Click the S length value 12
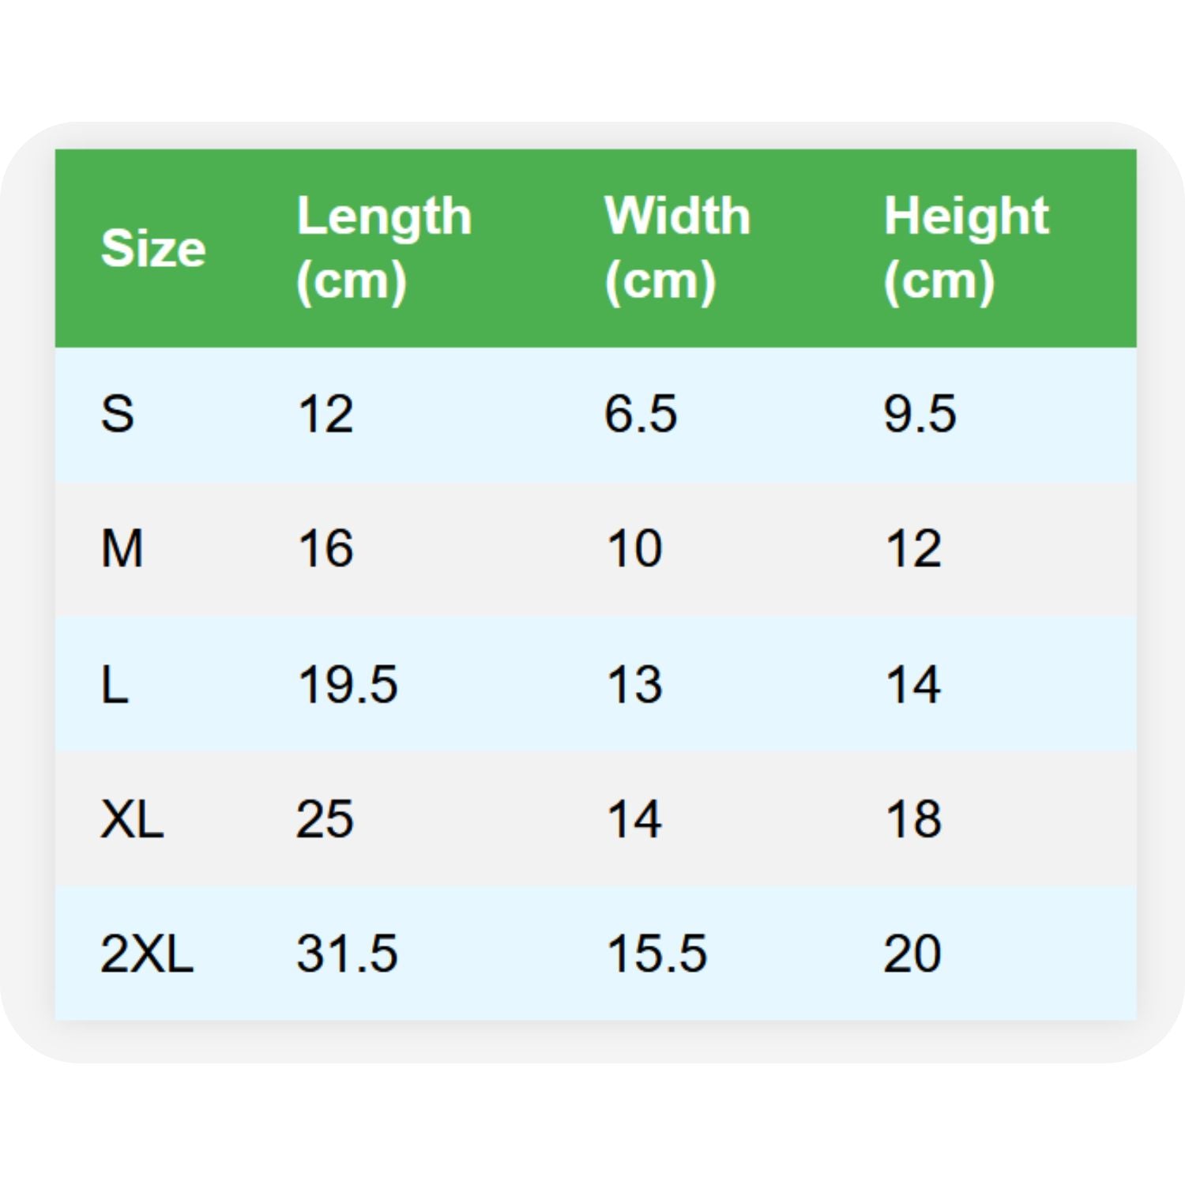Screen dimensions: 1185x1185 [x=325, y=414]
